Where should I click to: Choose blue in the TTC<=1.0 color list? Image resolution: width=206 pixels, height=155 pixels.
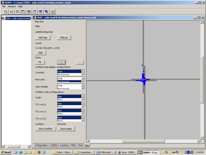pos(69,111)
